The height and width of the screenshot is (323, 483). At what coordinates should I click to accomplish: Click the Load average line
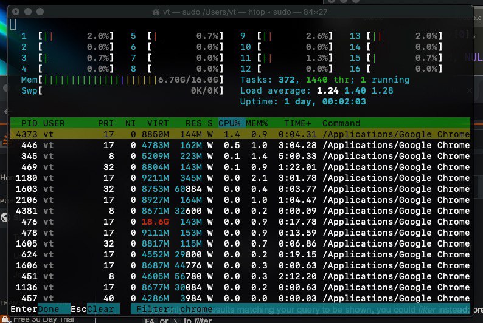317,90
